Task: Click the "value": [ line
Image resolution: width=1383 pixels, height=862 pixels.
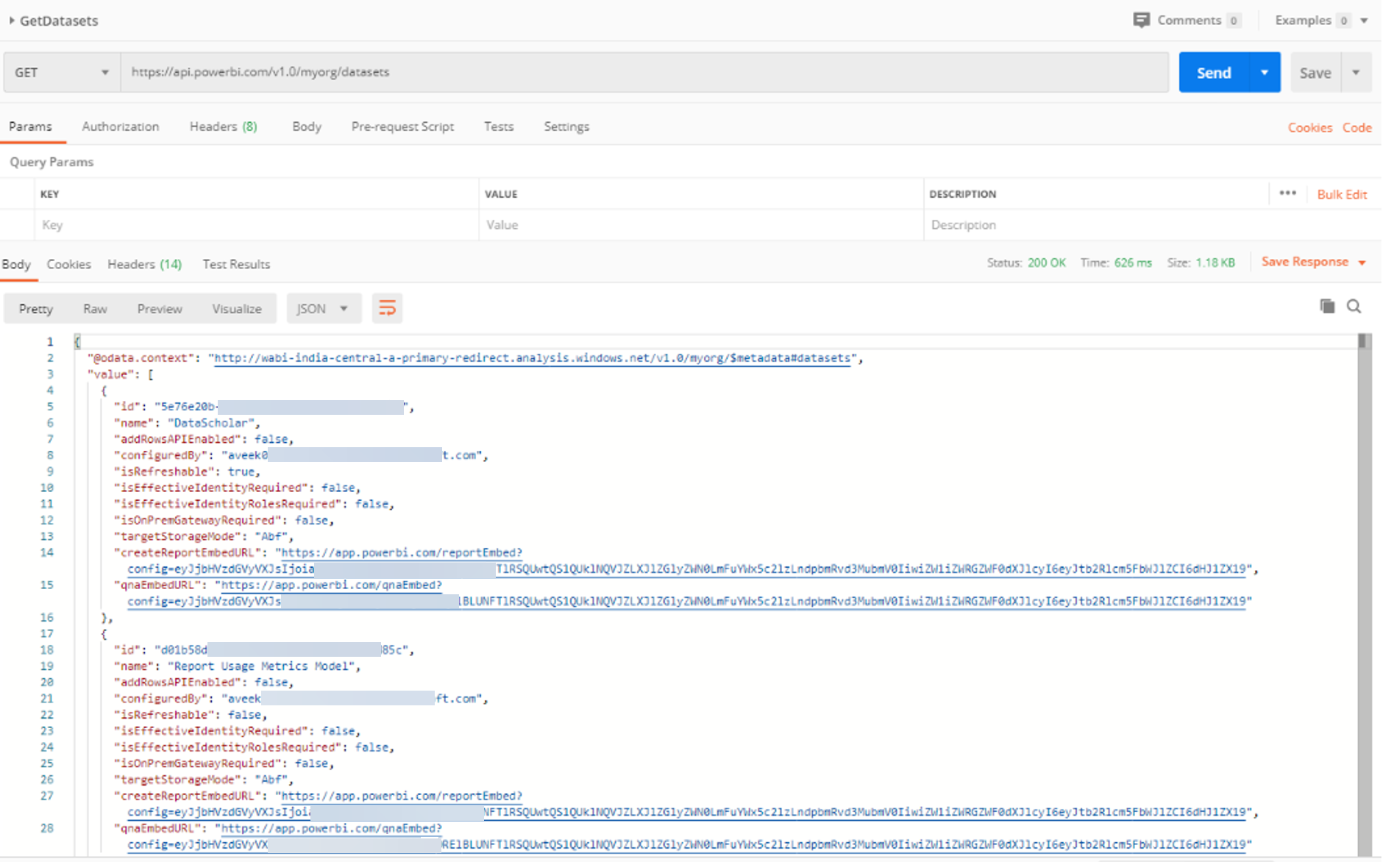Action: 121,374
